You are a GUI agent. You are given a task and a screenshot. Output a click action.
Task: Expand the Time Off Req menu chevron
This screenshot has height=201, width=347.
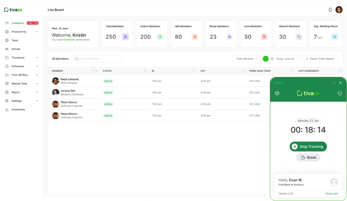37,75
